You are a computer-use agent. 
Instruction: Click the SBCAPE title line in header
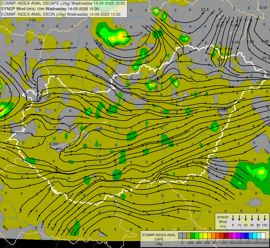[63, 3]
